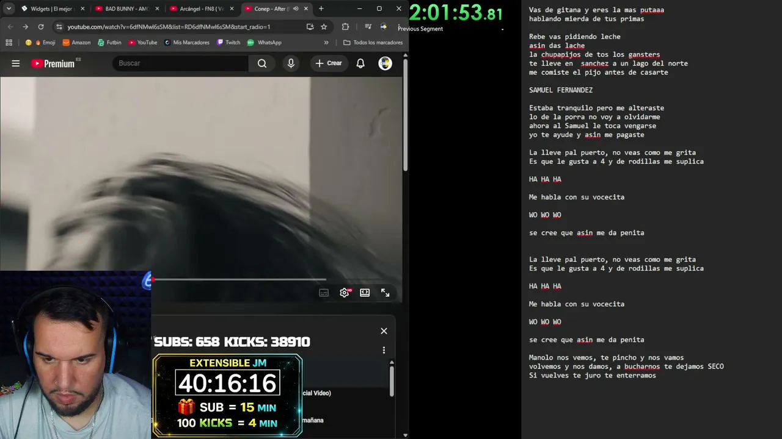Open the Twitch bookmark
The height and width of the screenshot is (439, 782).
[228, 43]
